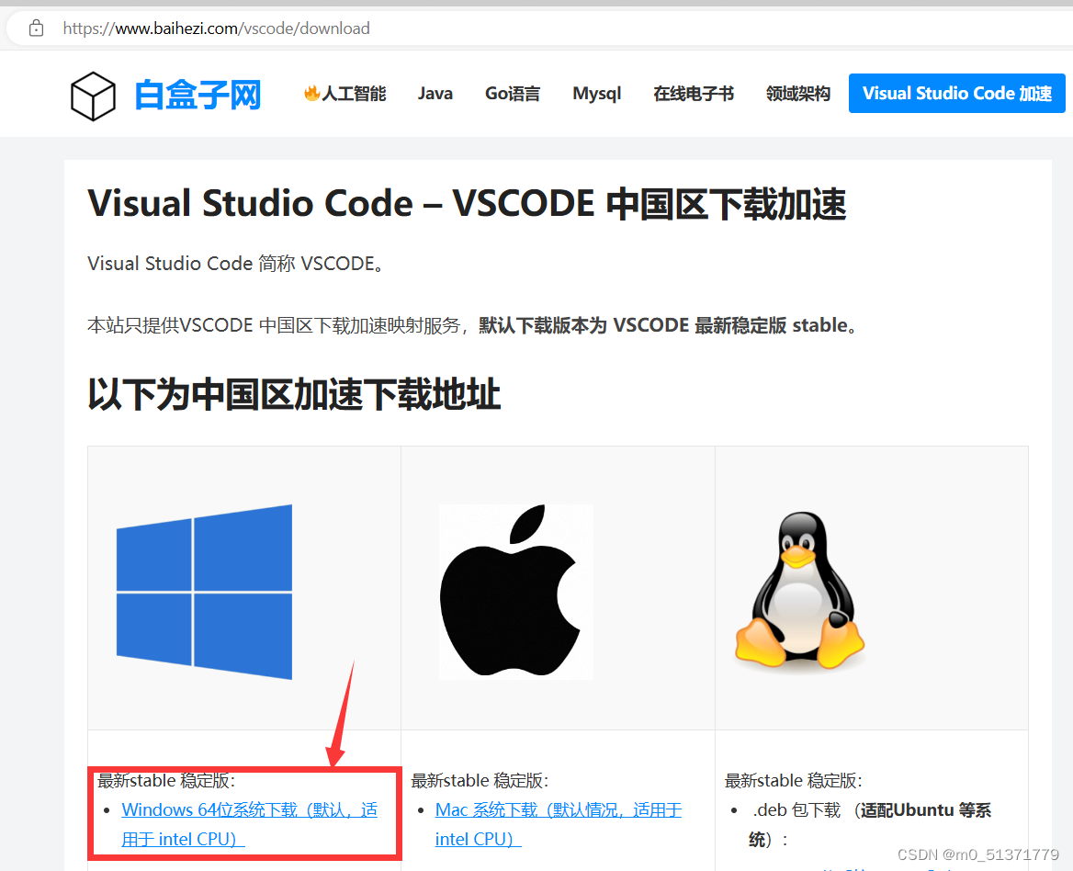Click the bold text '默认下载版本为 VSCODE 最新稳定版 stable'

click(662, 325)
